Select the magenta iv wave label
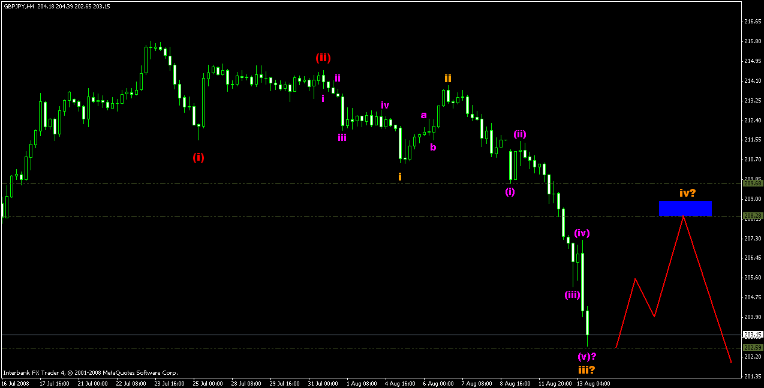 pyautogui.click(x=385, y=105)
